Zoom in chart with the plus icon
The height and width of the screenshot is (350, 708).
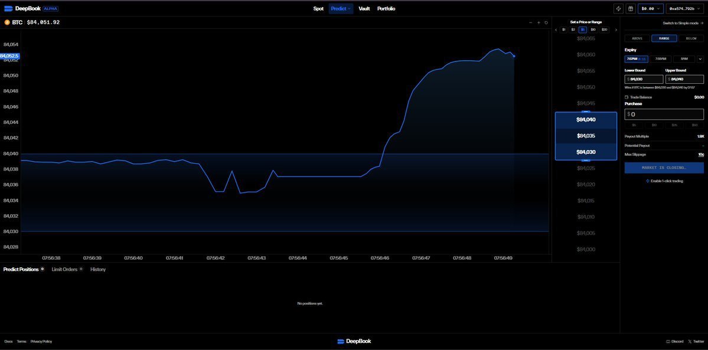tap(539, 22)
